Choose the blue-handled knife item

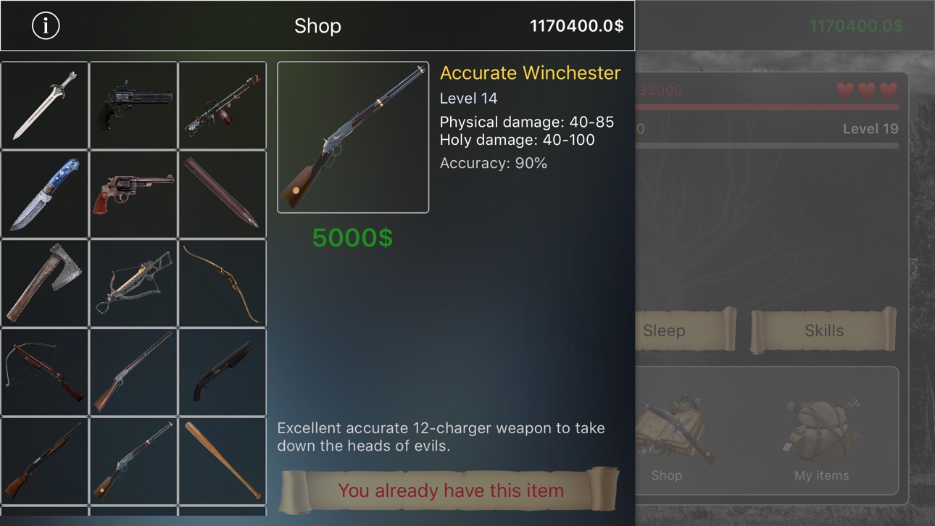click(45, 194)
